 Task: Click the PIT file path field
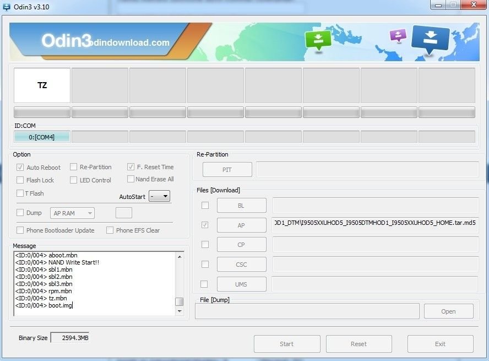tap(367, 169)
